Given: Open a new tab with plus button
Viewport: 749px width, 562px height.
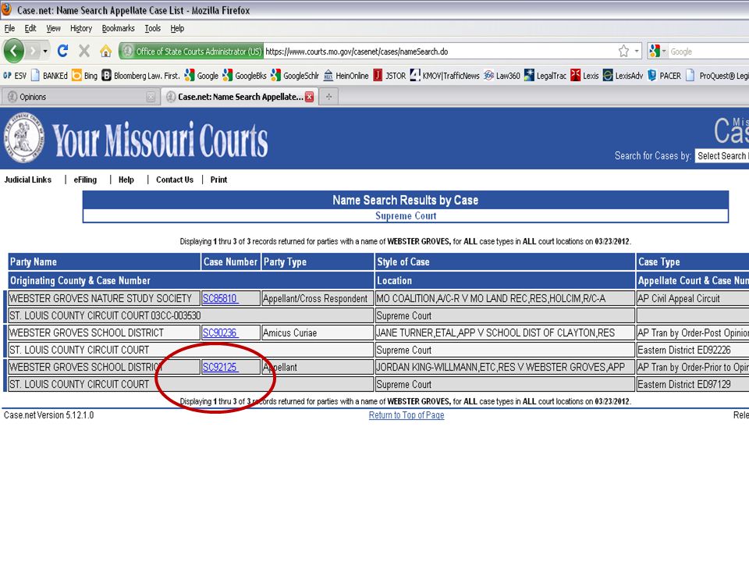Looking at the screenshot, I should [328, 97].
